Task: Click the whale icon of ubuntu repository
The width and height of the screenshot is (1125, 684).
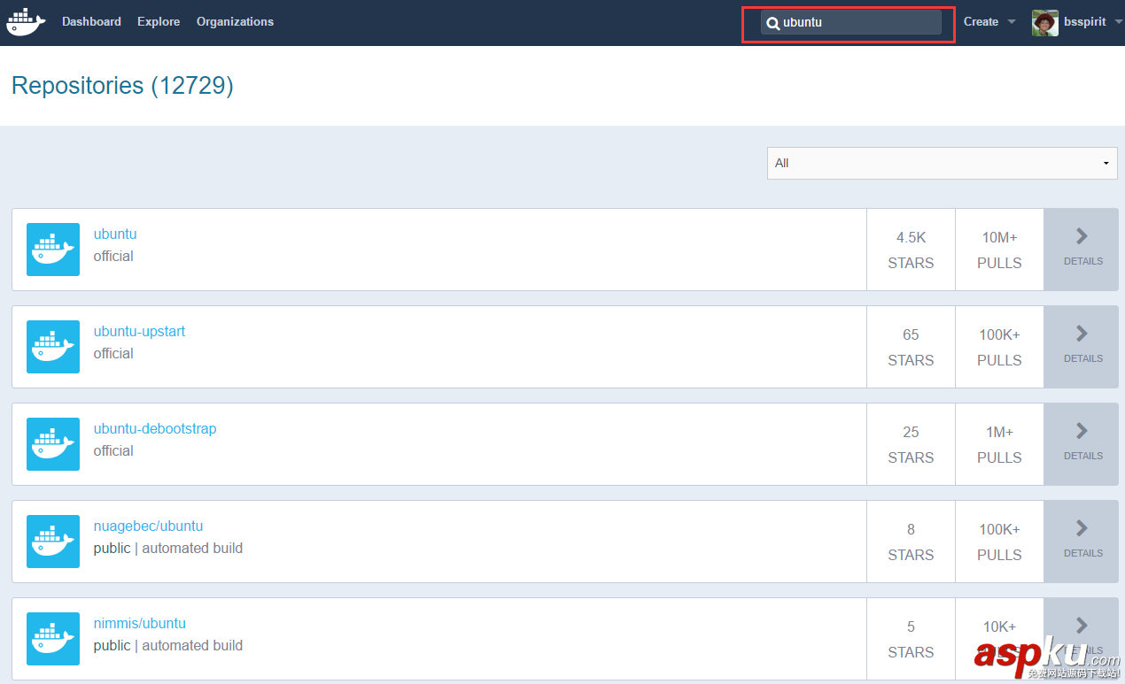Action: pos(53,250)
